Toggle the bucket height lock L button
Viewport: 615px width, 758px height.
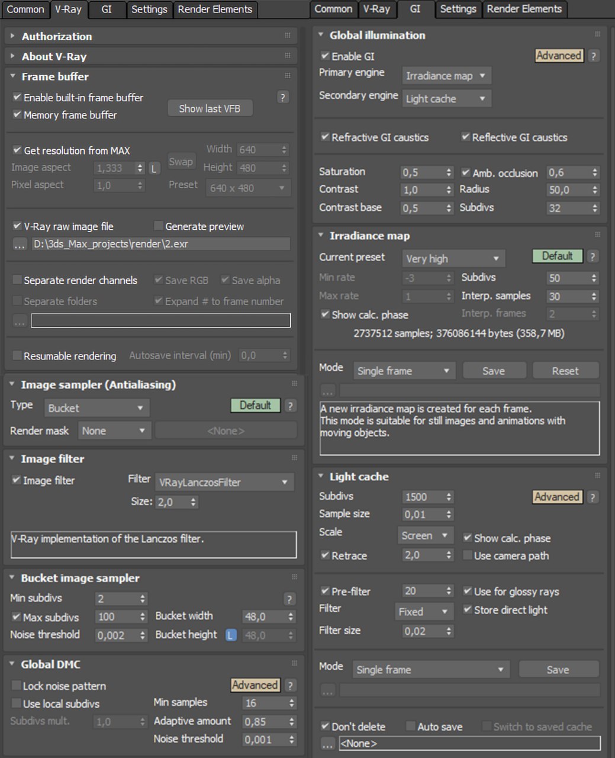pos(230,635)
